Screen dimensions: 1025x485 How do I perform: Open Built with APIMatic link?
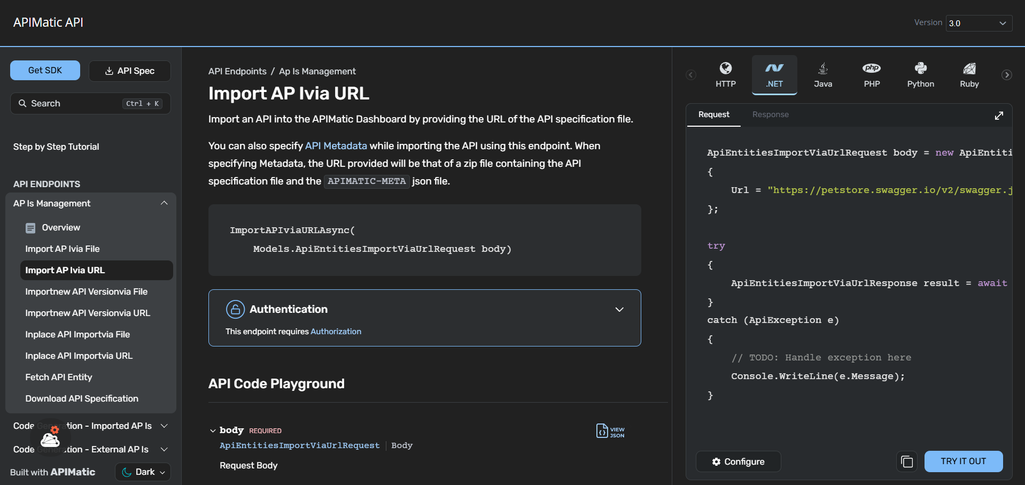(52, 472)
